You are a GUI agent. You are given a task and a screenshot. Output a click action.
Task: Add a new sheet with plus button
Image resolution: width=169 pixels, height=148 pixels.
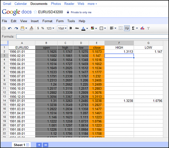click(x=39, y=145)
